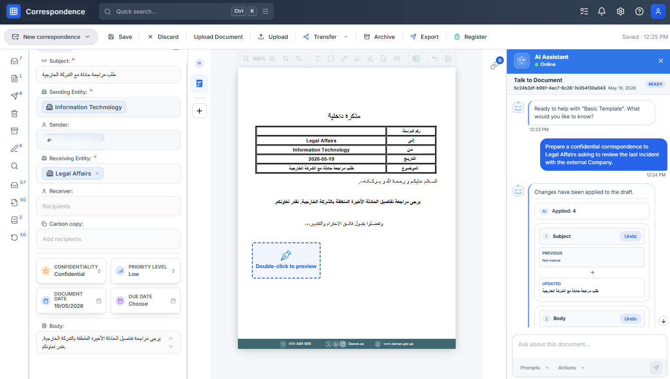This screenshot has height=379, width=670.
Task: Open Due Date picker
Action: pos(146,300)
